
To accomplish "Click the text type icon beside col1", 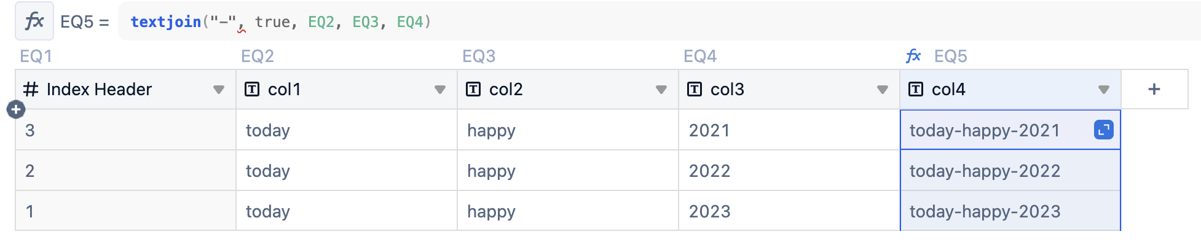I will tap(252, 90).
